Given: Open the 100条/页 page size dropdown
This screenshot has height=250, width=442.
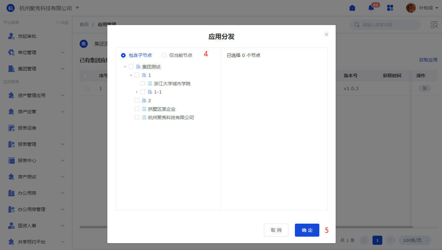Looking at the screenshot, I should coord(415,240).
